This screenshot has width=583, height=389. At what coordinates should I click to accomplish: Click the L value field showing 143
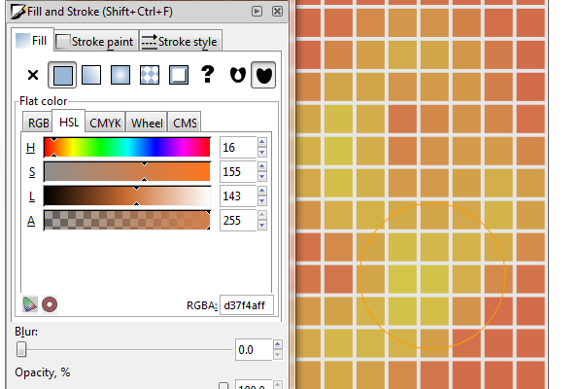pyautogui.click(x=238, y=195)
